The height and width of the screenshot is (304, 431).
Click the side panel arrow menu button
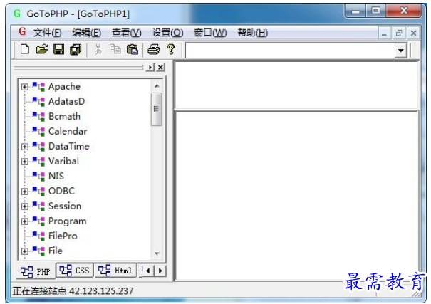click(150, 68)
